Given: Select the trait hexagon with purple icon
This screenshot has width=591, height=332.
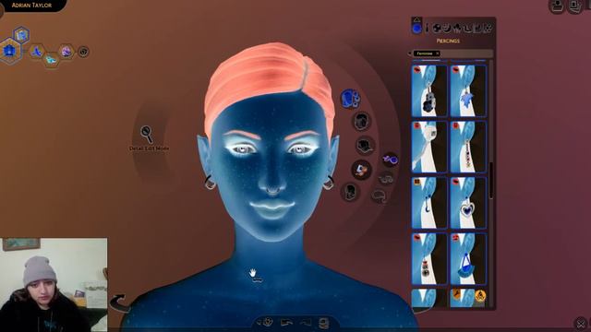Looking at the screenshot, I should point(66,52).
